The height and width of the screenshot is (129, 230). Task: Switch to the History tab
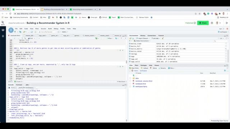pyautogui.click(x=143, y=35)
